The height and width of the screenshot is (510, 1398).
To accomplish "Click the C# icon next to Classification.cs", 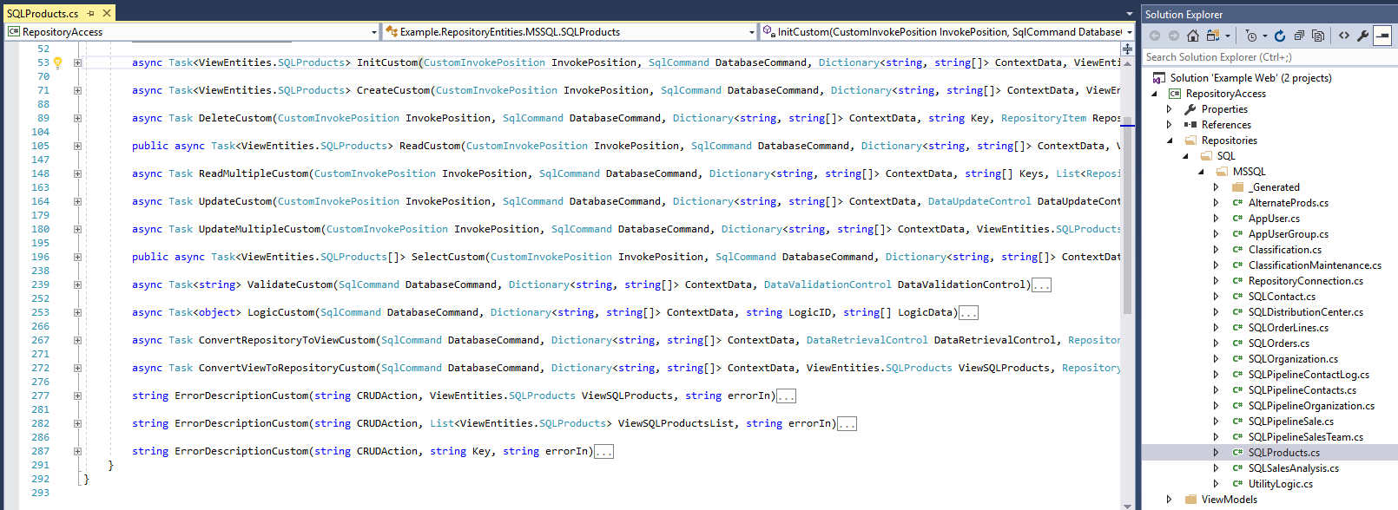I will click(1238, 250).
